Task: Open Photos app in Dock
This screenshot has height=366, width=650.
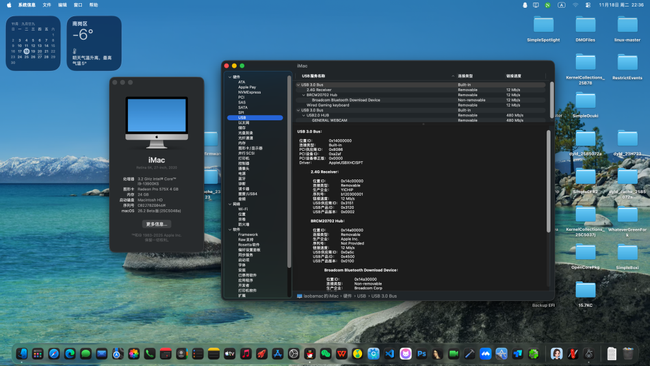Action: coord(133,354)
